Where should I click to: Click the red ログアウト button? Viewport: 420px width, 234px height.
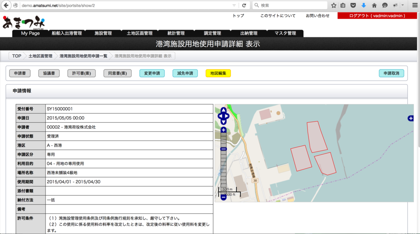coord(377,16)
